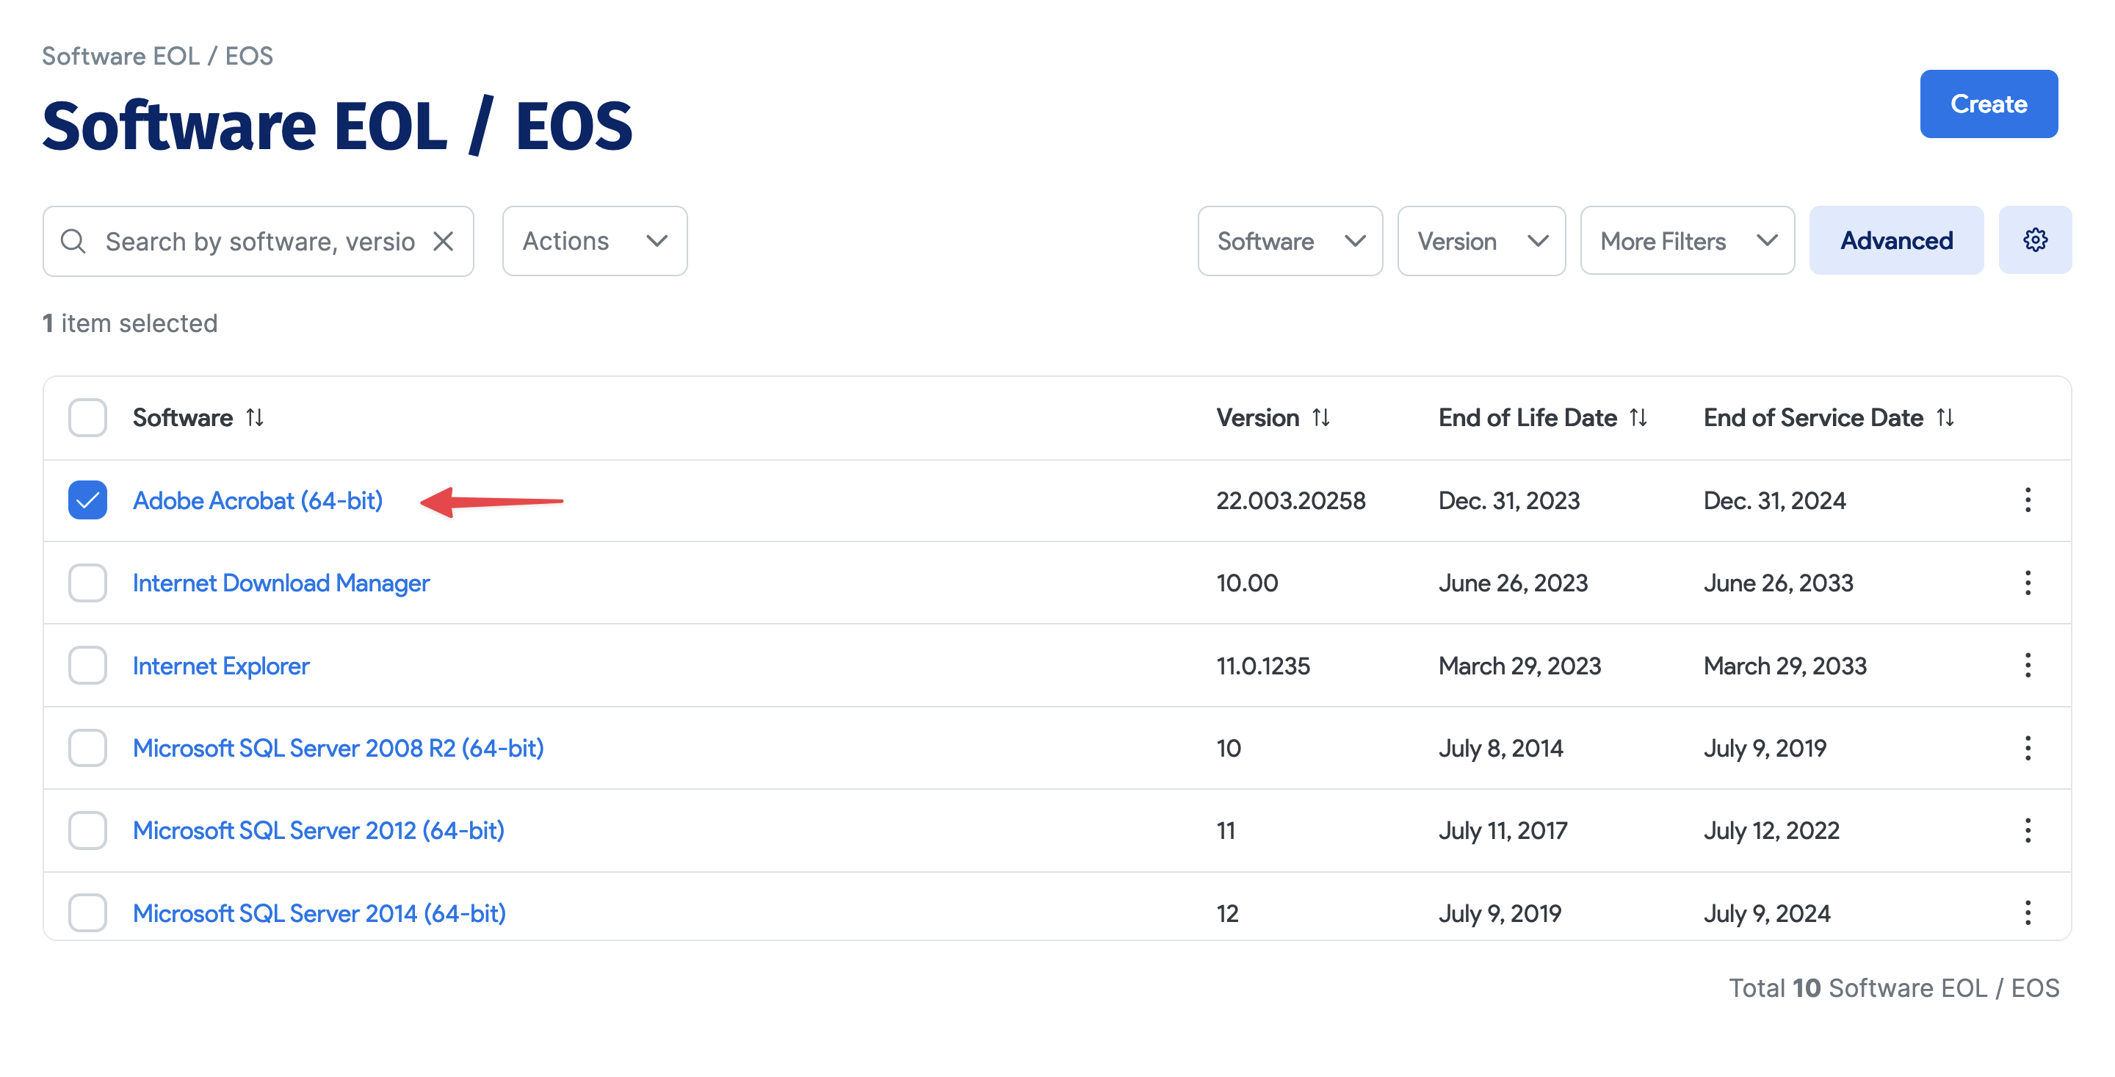This screenshot has height=1077, width=2115.
Task: Open the settings gear next to Advanced
Action: point(2036,240)
